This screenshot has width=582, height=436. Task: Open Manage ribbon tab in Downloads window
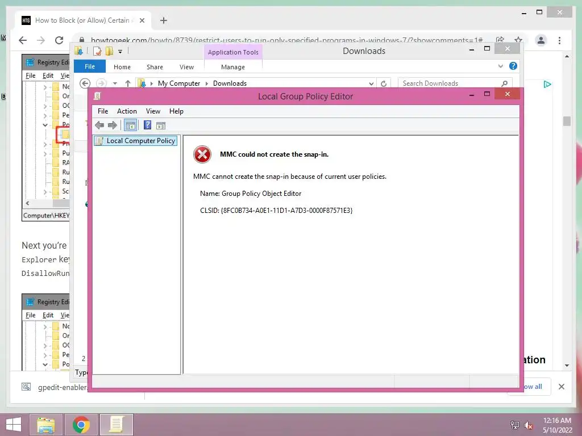[233, 67]
